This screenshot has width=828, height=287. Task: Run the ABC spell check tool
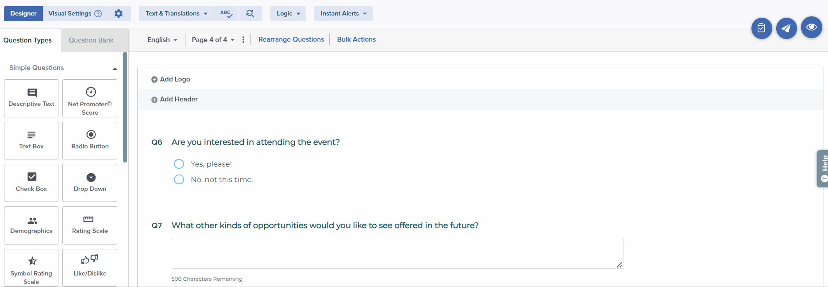pos(226,14)
